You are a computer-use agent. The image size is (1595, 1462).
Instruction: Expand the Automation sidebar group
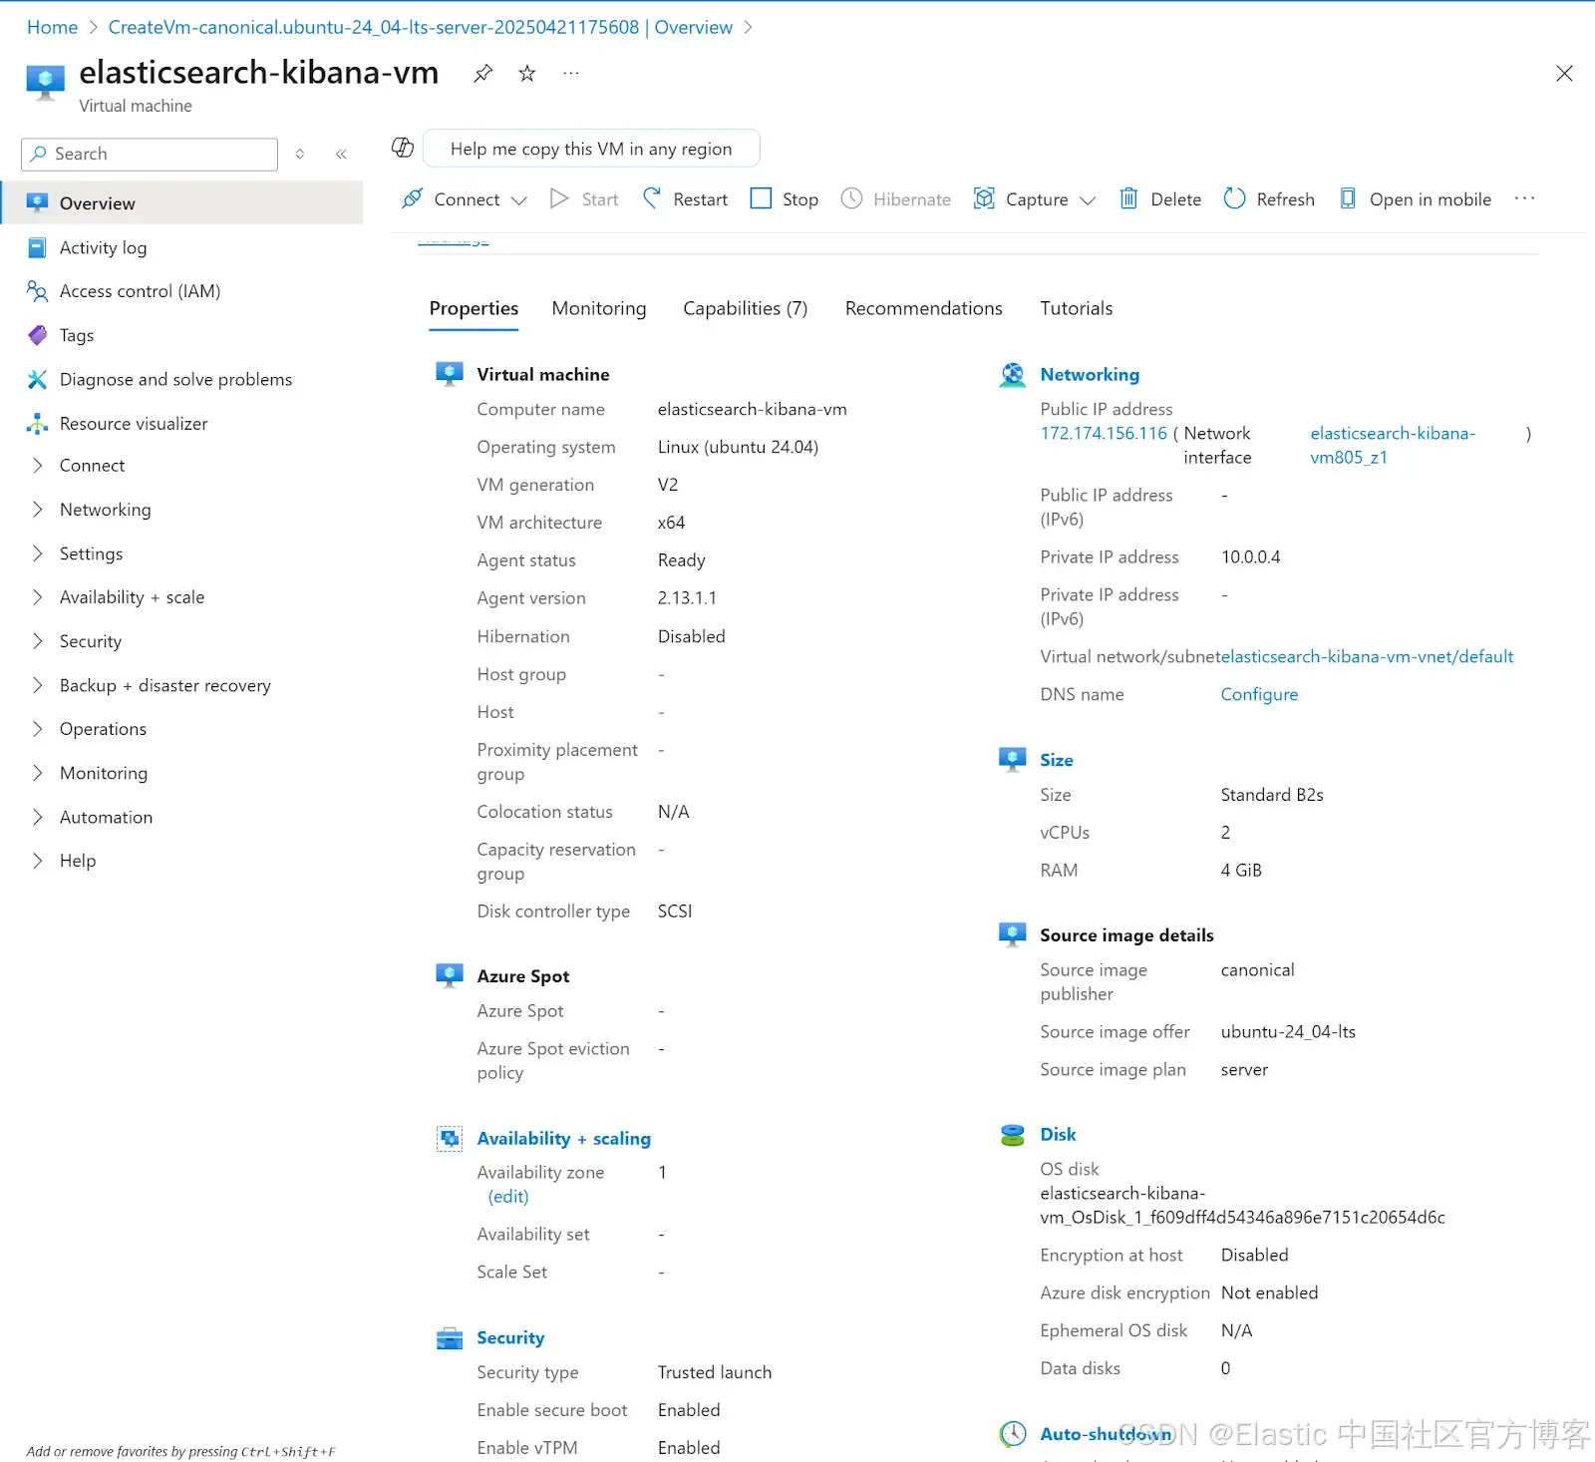tap(106, 817)
